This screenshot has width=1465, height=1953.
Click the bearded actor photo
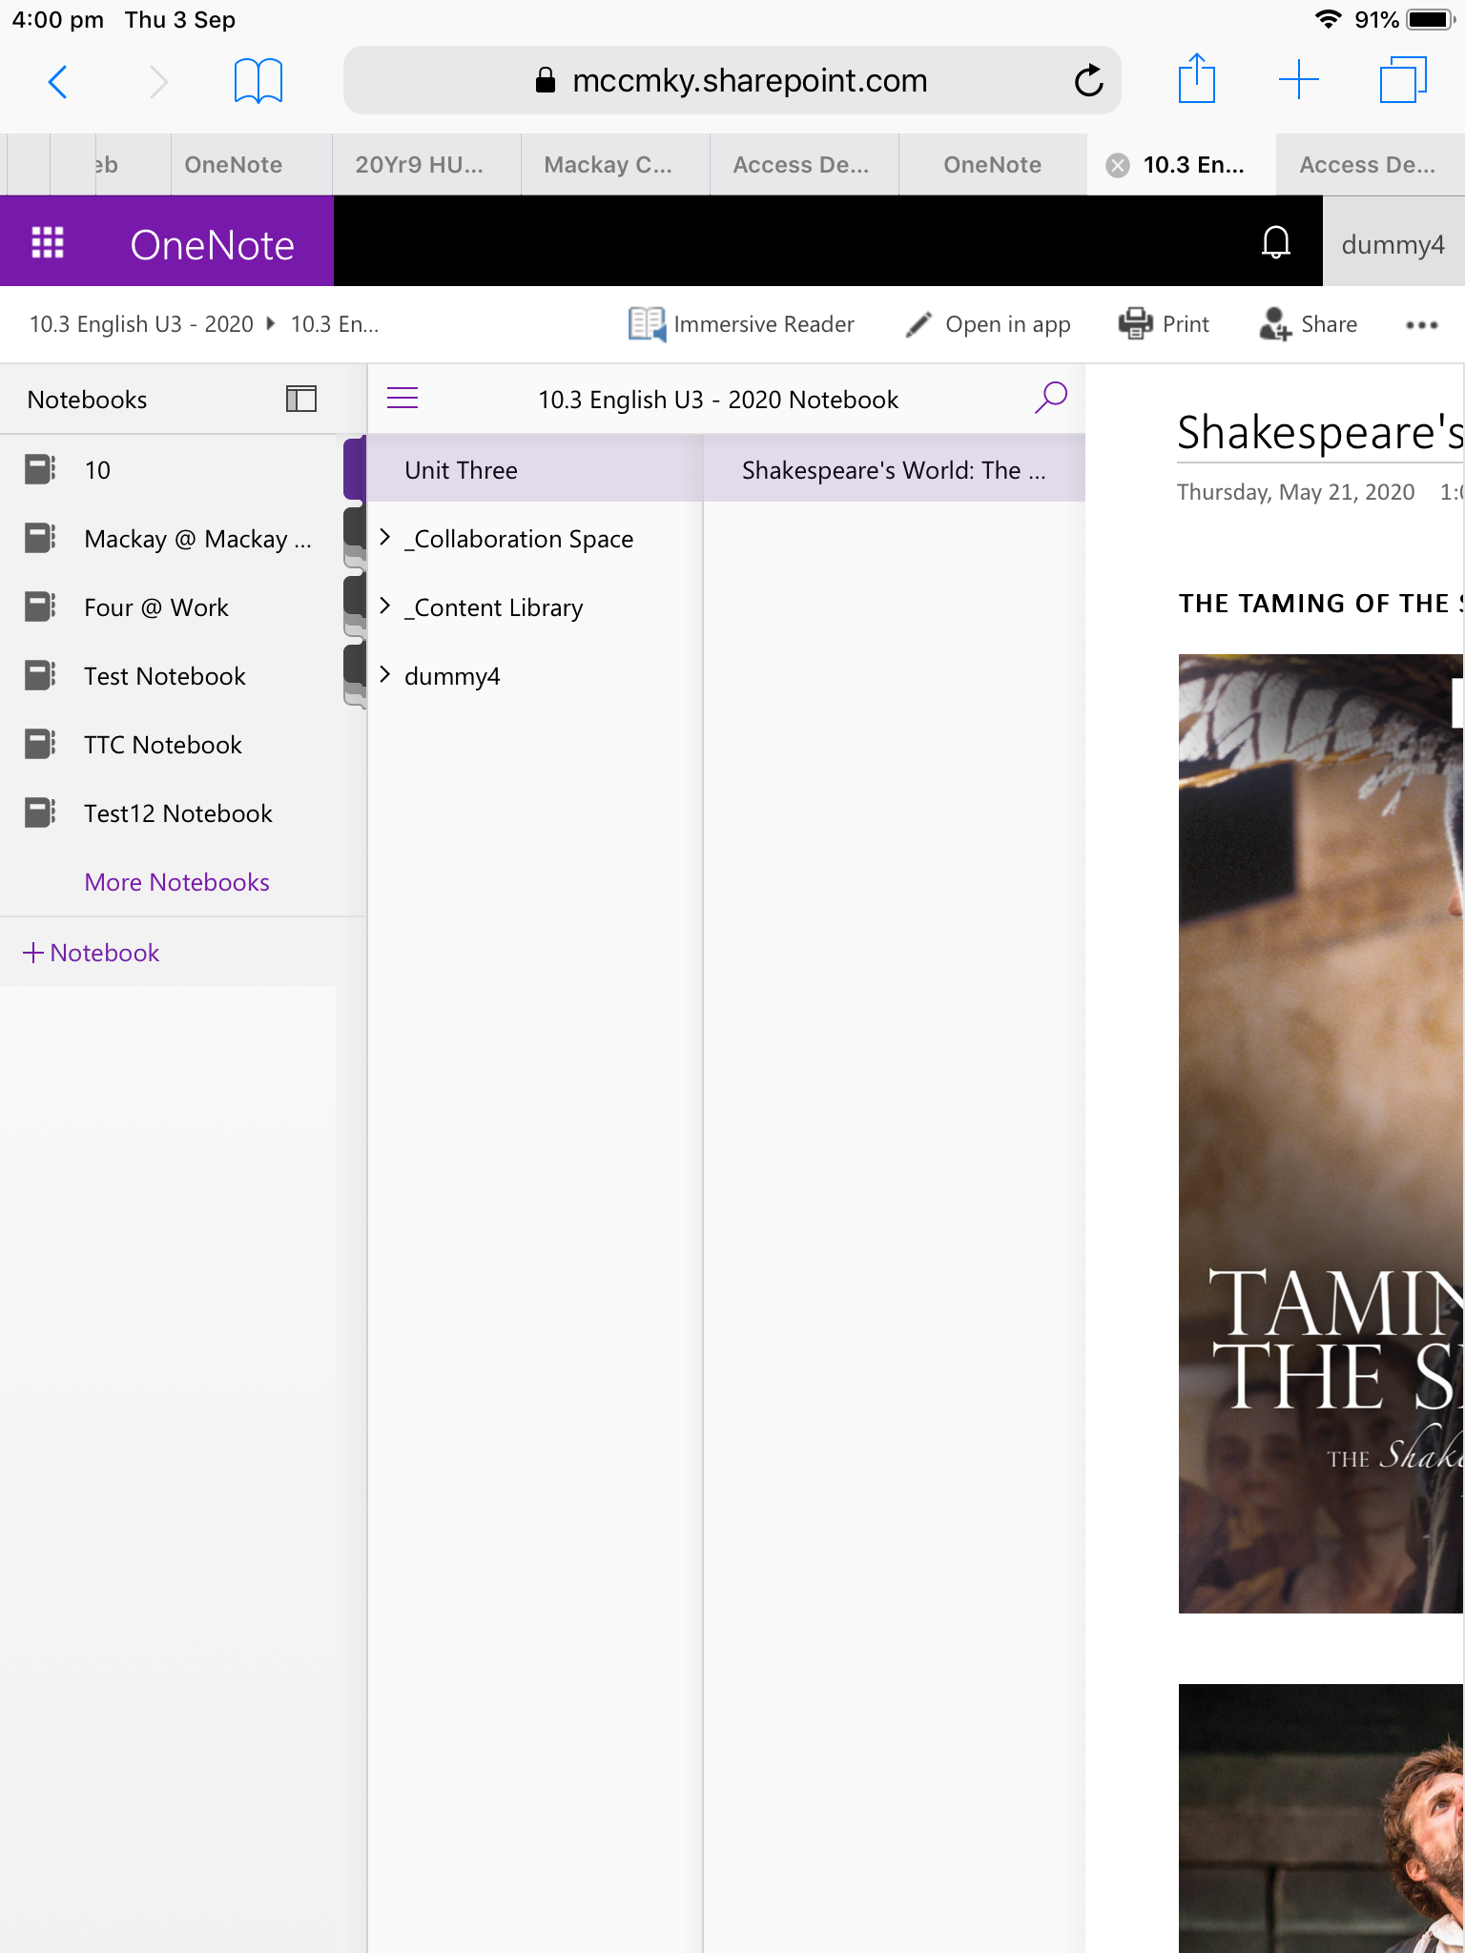[x=1321, y=1818]
